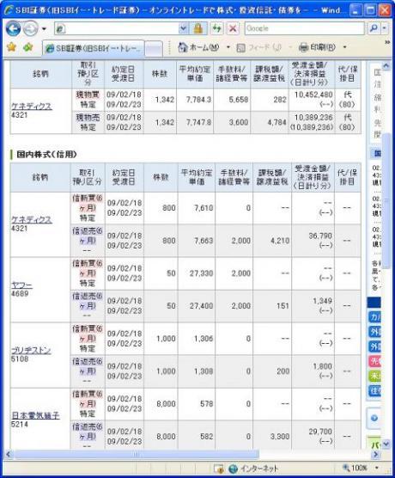Open the ブリヂストン stock link
Image resolution: width=395 pixels, height=478 pixels.
(x=31, y=351)
